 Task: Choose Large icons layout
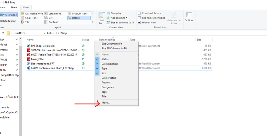click(x=53, y=14)
